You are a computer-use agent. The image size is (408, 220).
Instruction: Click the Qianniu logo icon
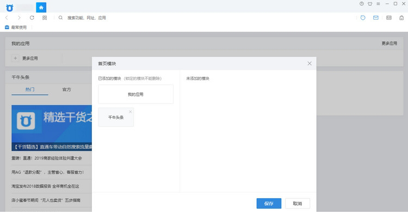pos(10,8)
